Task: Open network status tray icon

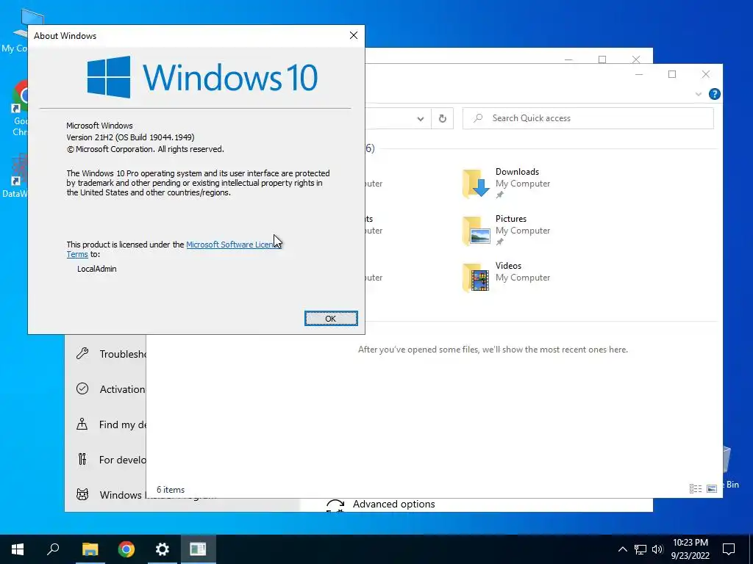Action: 640,549
